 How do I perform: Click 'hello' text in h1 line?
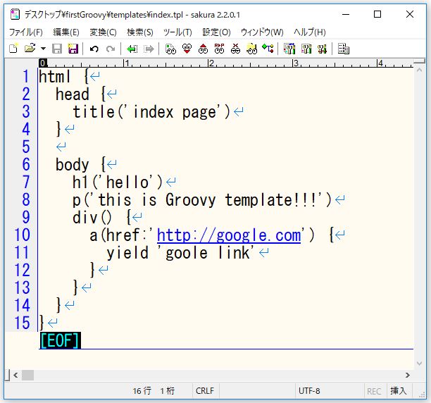(127, 182)
